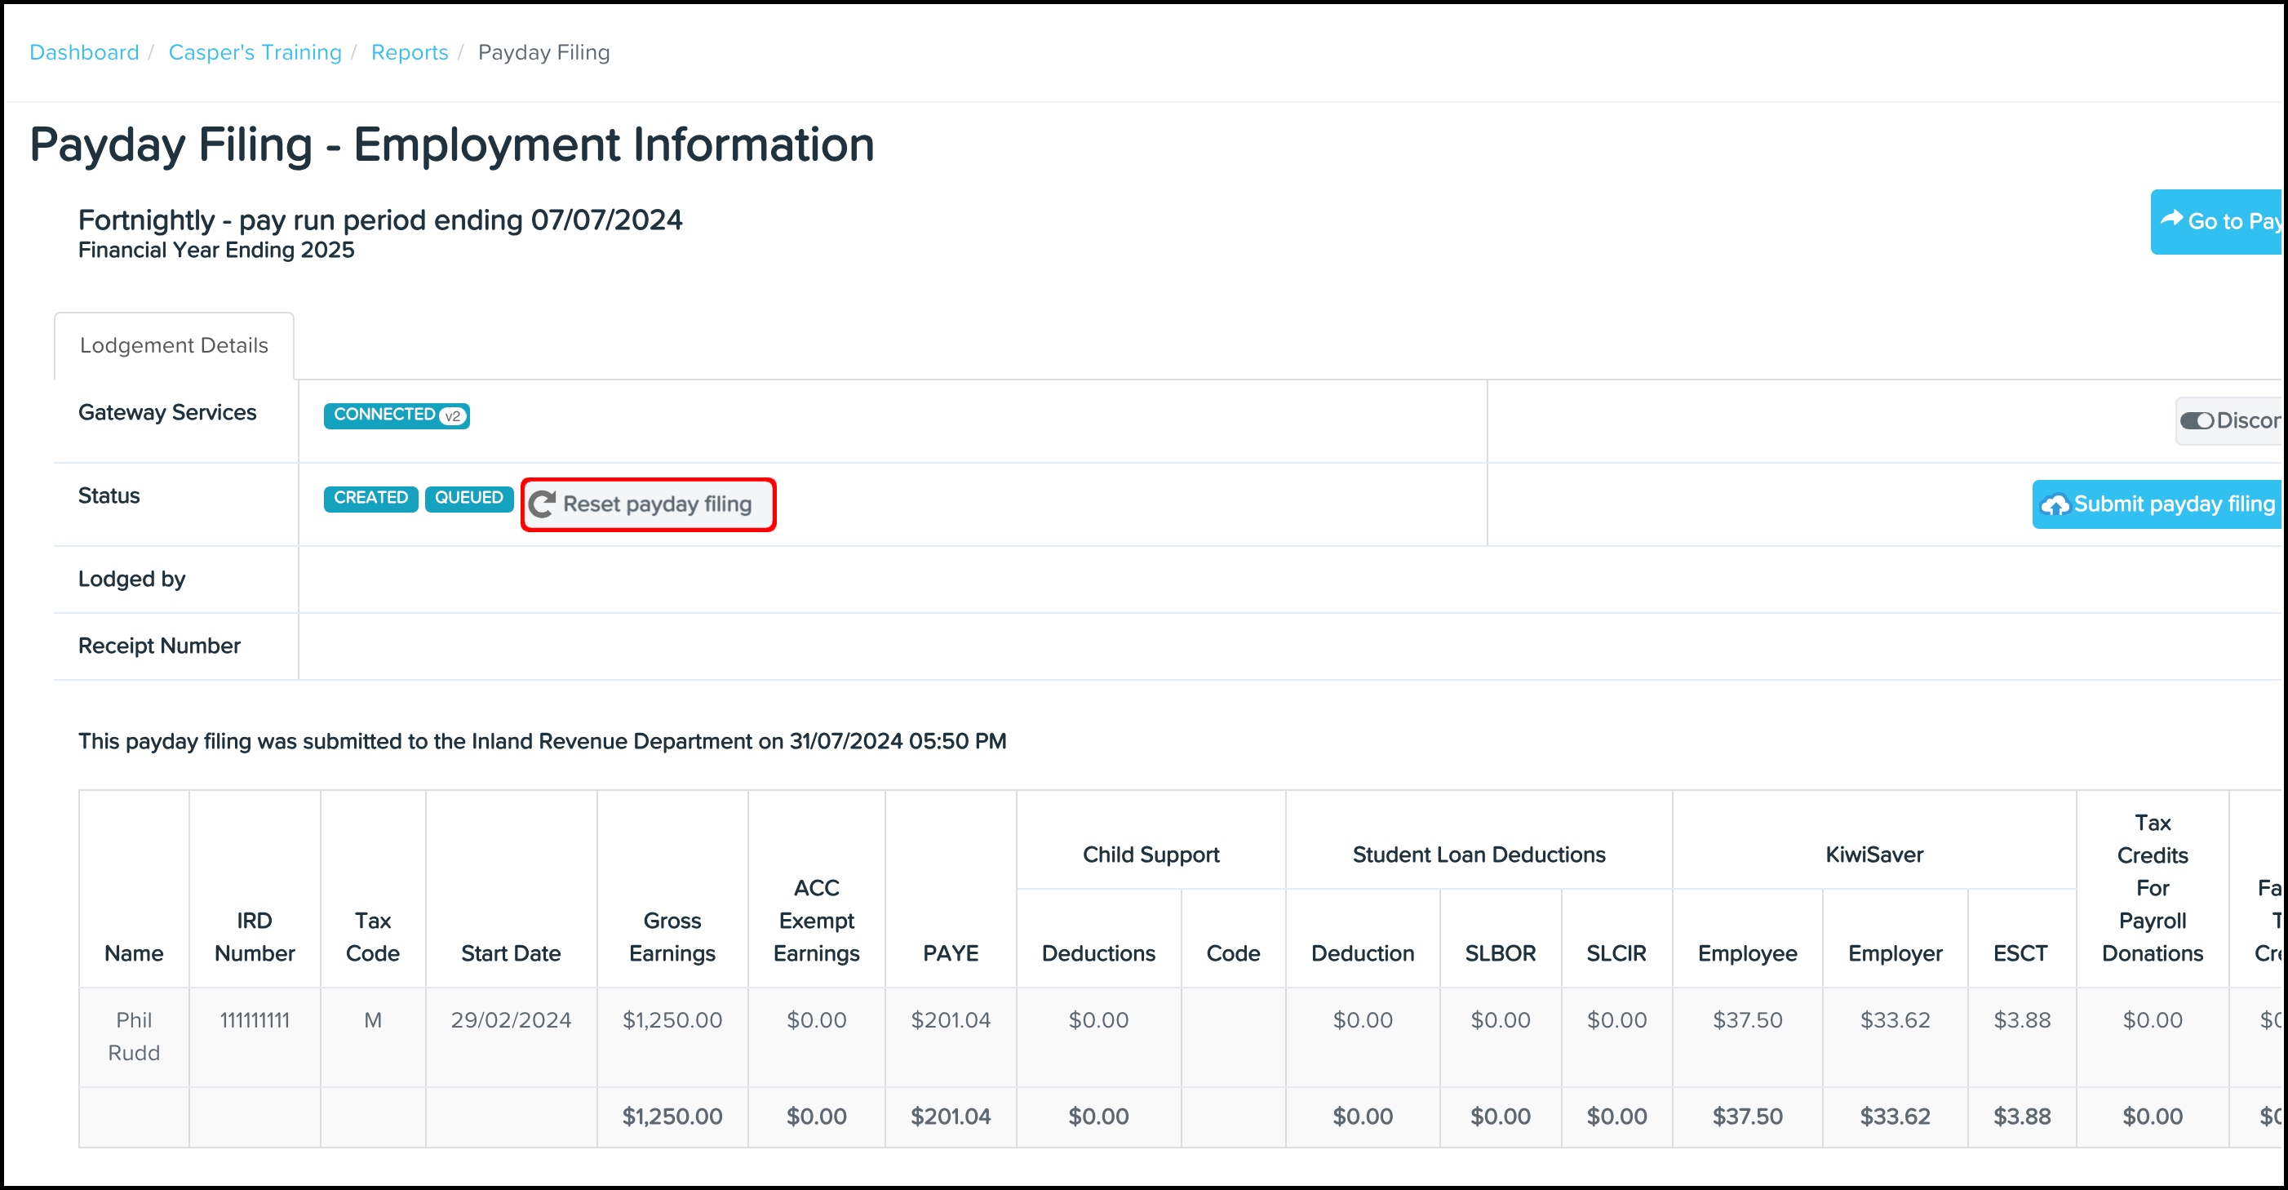
Task: Click the cloud upload icon on Submit
Action: pos(2055,504)
